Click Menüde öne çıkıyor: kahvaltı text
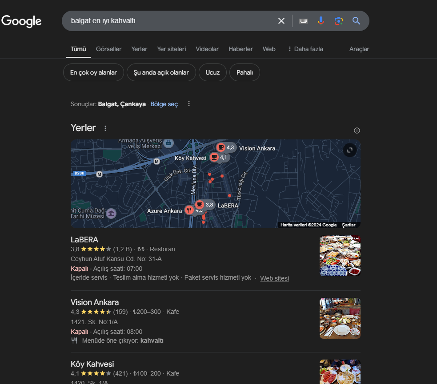The width and height of the screenshot is (437, 384). [123, 340]
